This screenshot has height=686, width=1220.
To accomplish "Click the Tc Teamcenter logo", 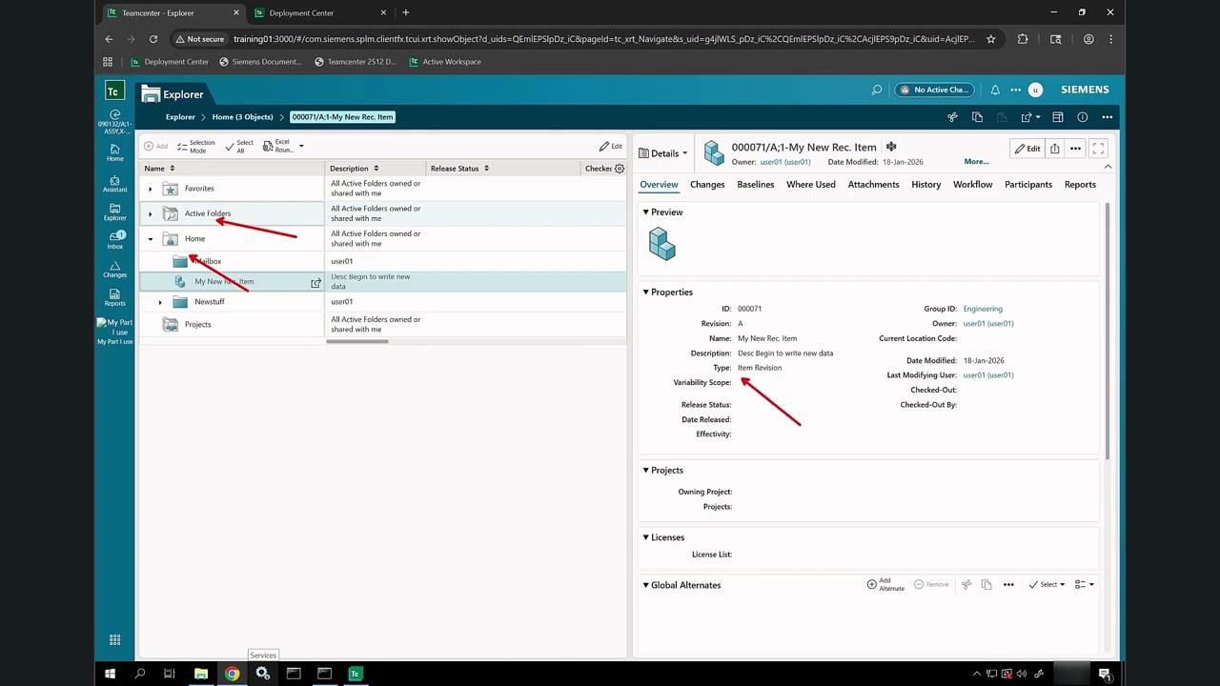I will click(114, 91).
